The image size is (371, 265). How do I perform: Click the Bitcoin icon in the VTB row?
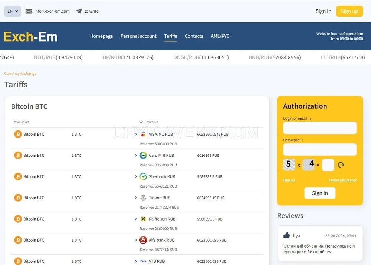(18, 261)
